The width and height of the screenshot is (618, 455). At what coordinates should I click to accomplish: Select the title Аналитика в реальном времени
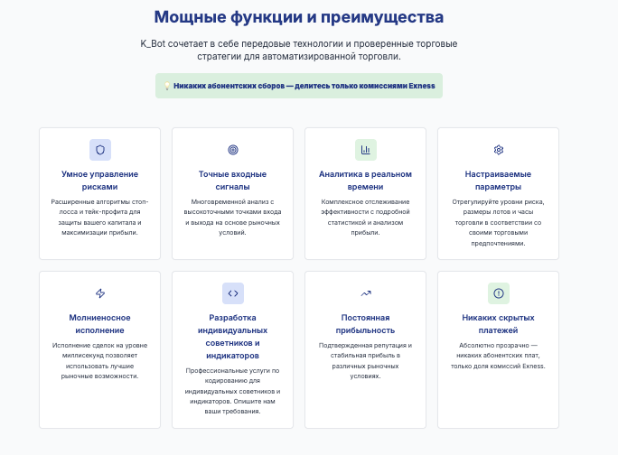365,181
